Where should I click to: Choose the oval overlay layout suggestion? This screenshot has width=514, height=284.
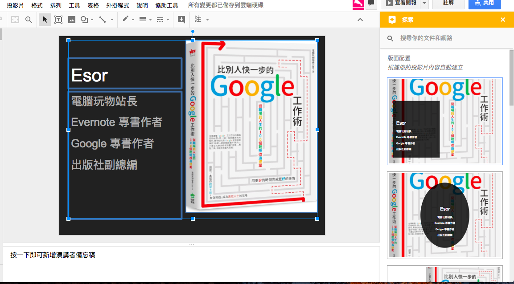445,215
